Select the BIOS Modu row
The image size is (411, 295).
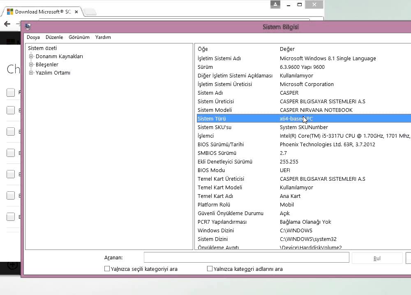click(x=304, y=170)
